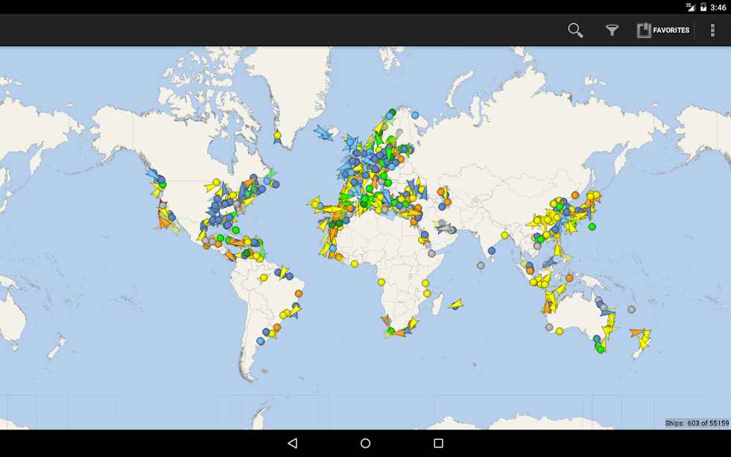This screenshot has width=731, height=457.
Task: Select orange ship marker at Brazil's northeast tip
Action: [299, 294]
